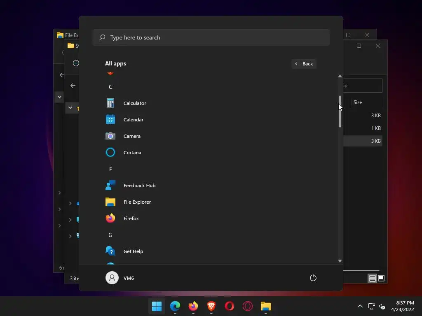Click the Feedback Hub label text
This screenshot has width=422, height=316.
click(x=139, y=186)
